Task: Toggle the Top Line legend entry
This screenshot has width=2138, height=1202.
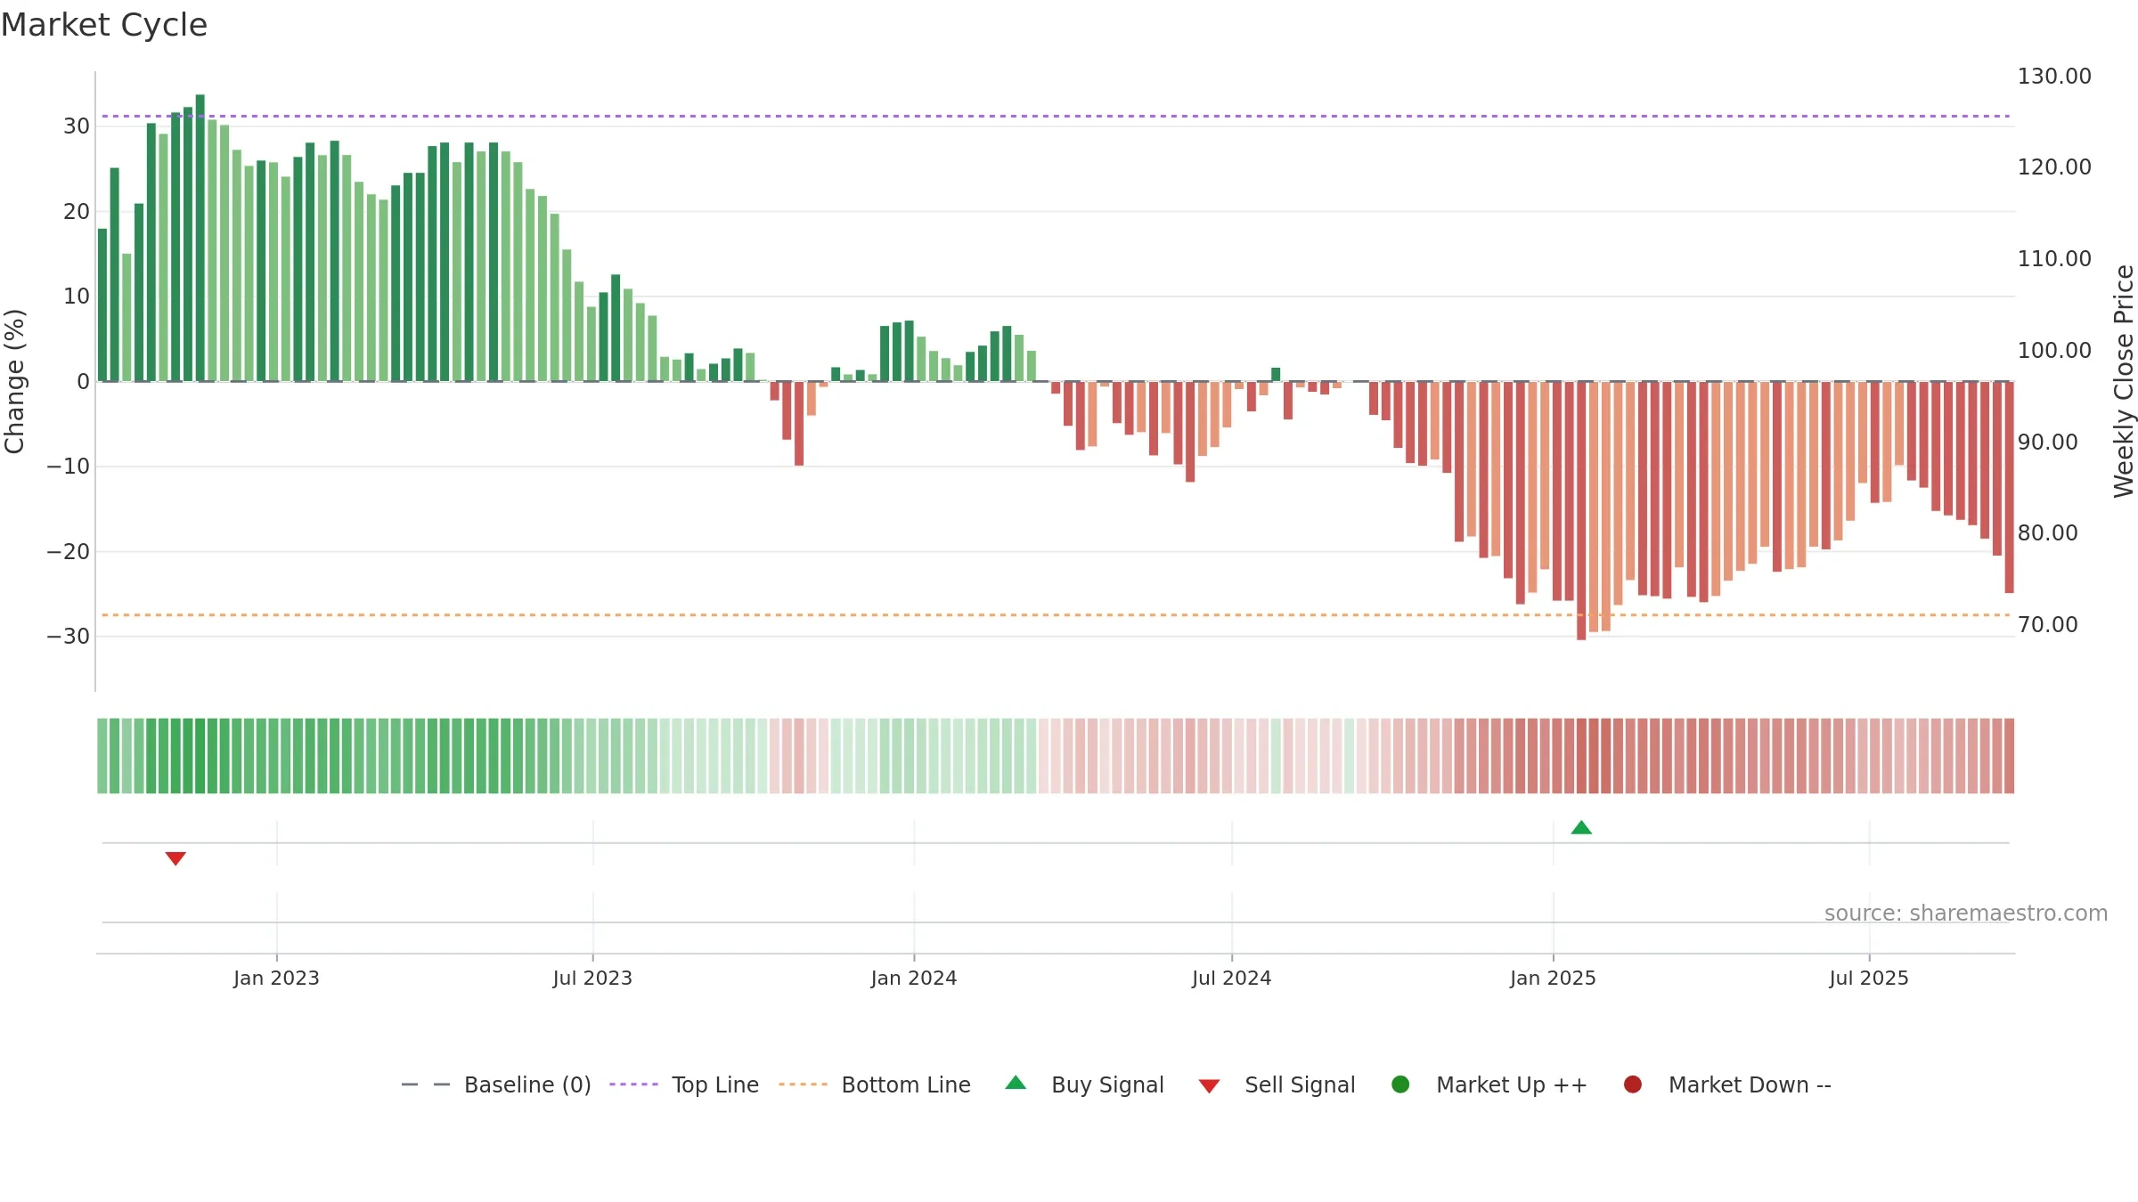Action: coord(684,1084)
